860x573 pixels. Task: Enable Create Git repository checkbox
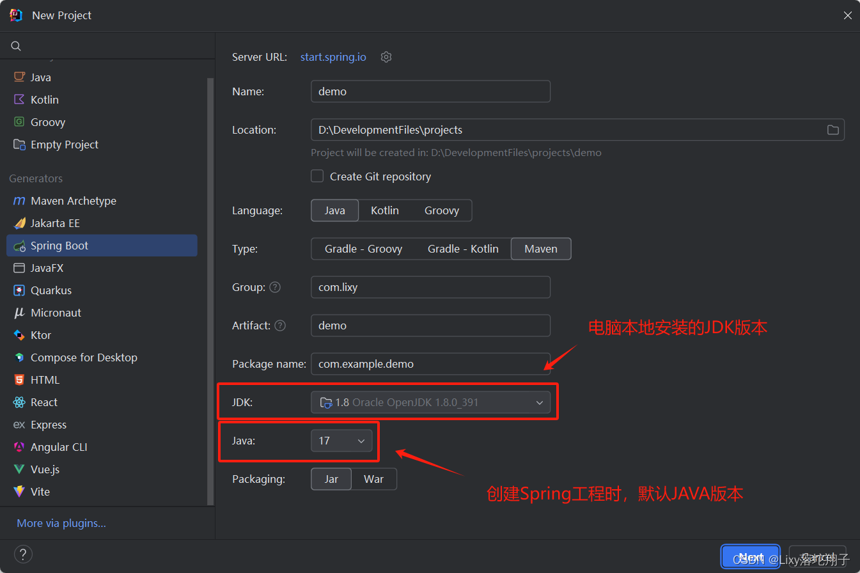coord(317,176)
